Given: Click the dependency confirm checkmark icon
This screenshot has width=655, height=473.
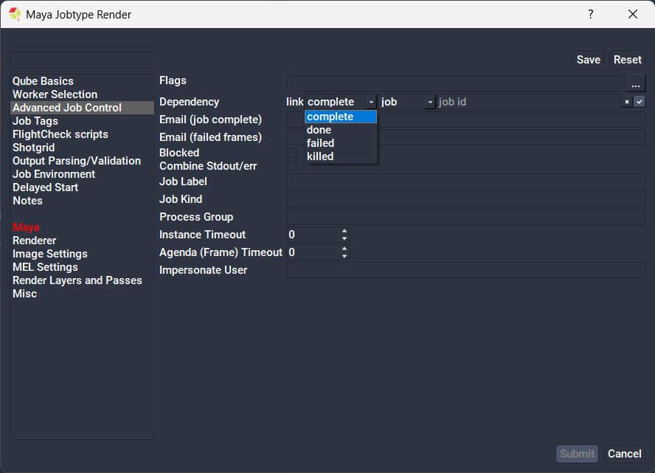Looking at the screenshot, I should pos(640,102).
